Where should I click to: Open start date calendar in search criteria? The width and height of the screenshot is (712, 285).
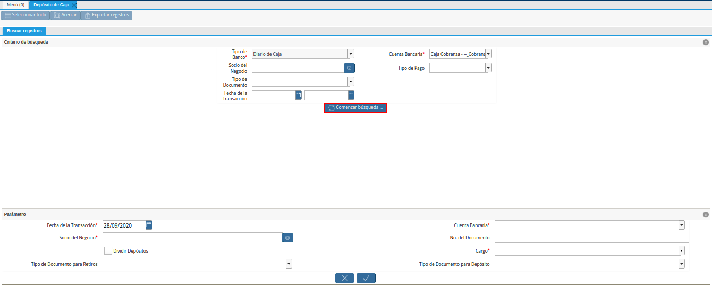pos(299,95)
